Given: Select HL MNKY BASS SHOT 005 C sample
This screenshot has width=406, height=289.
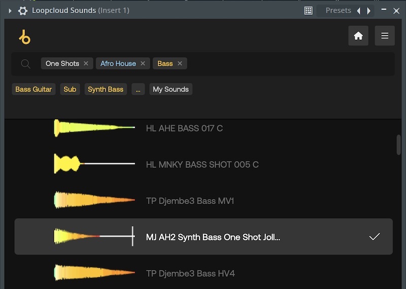Looking at the screenshot, I should tap(202, 164).
